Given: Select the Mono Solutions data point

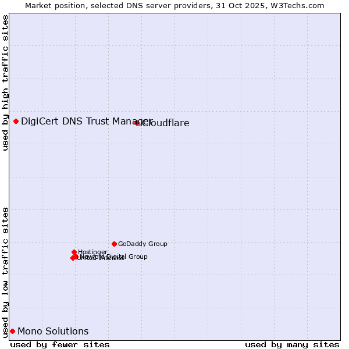Looking at the screenshot, I should click(x=12, y=331).
